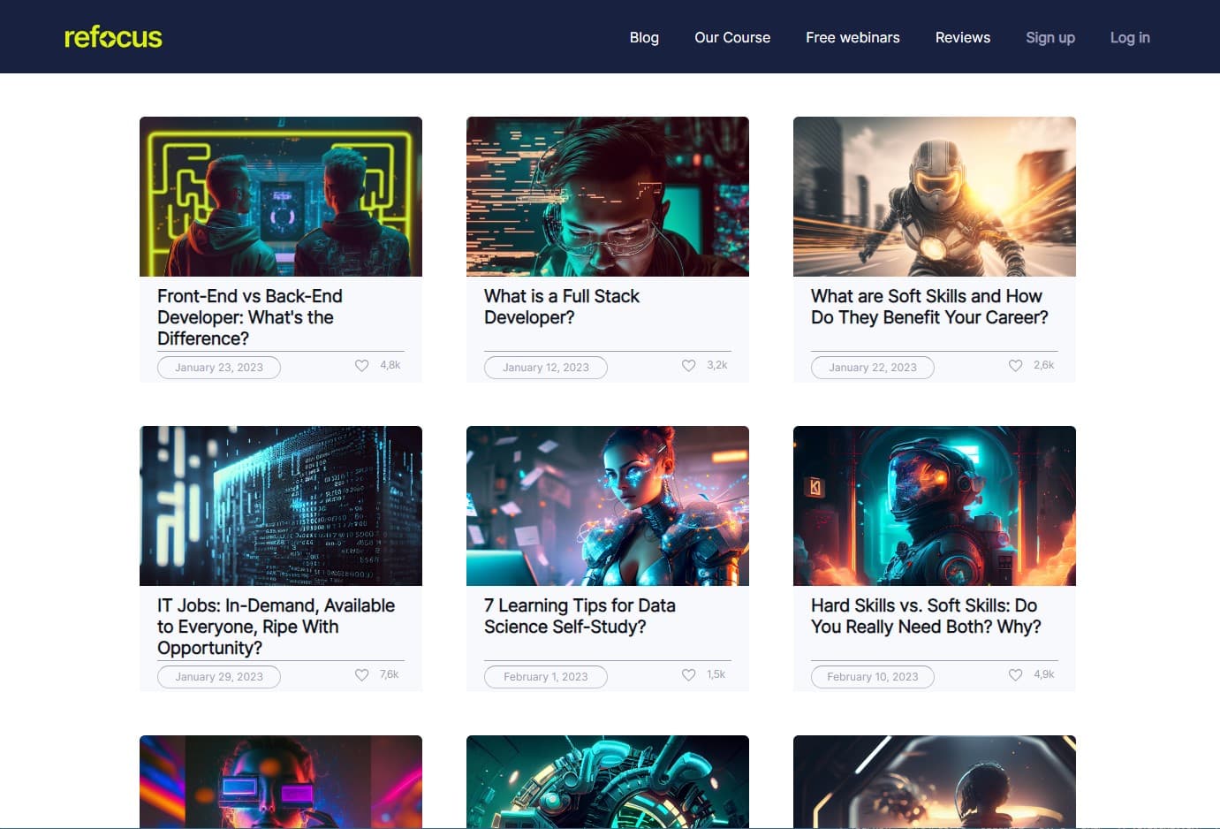Click the 4,8k likes count

coord(390,365)
